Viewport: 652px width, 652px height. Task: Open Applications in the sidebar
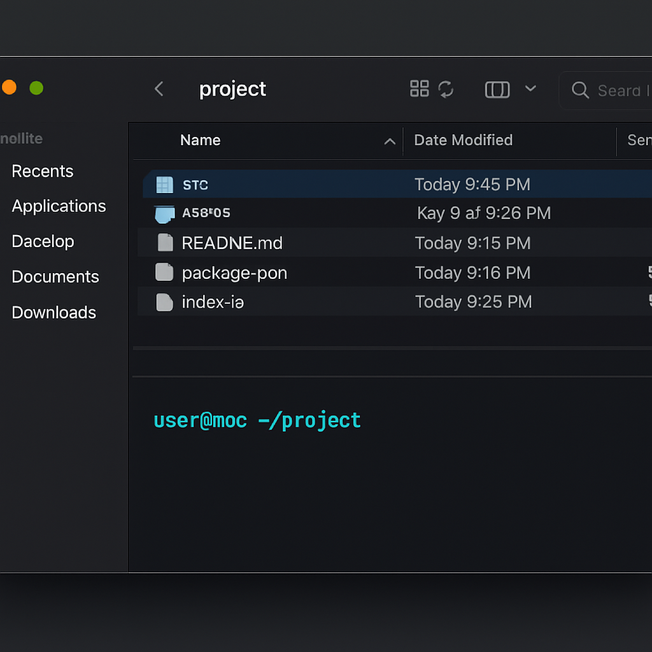tap(59, 206)
